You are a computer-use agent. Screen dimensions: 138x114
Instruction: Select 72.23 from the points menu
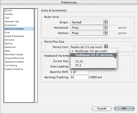pyautogui.click(x=94, y=62)
